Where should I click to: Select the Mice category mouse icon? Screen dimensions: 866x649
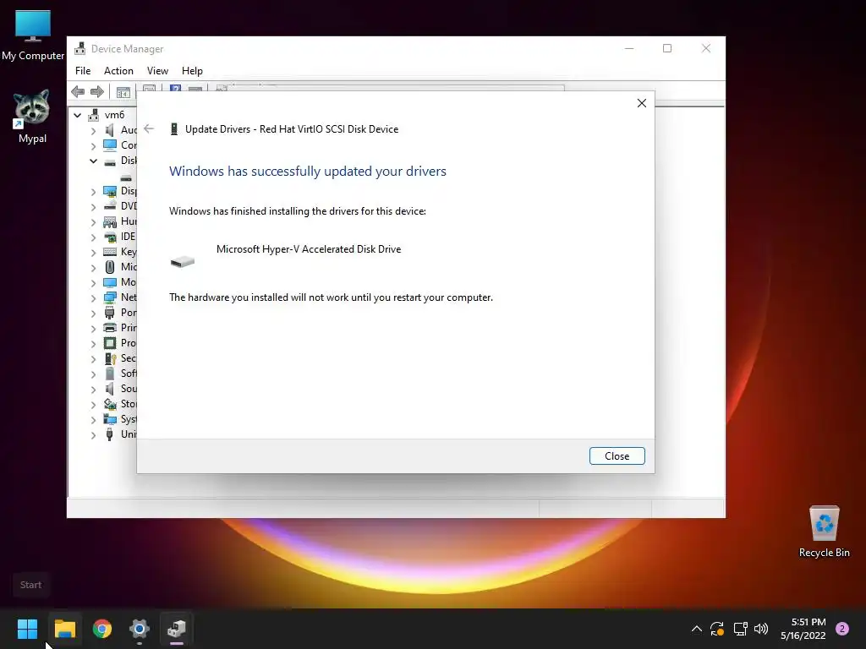110,267
